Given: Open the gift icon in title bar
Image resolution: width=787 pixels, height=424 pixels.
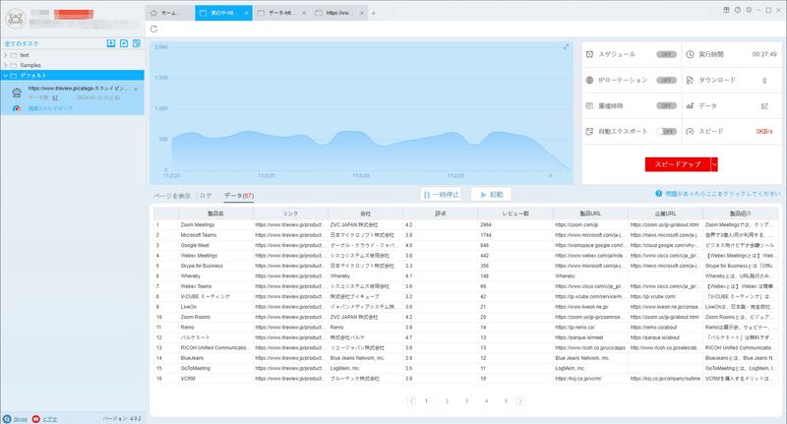Looking at the screenshot, I should click(726, 10).
